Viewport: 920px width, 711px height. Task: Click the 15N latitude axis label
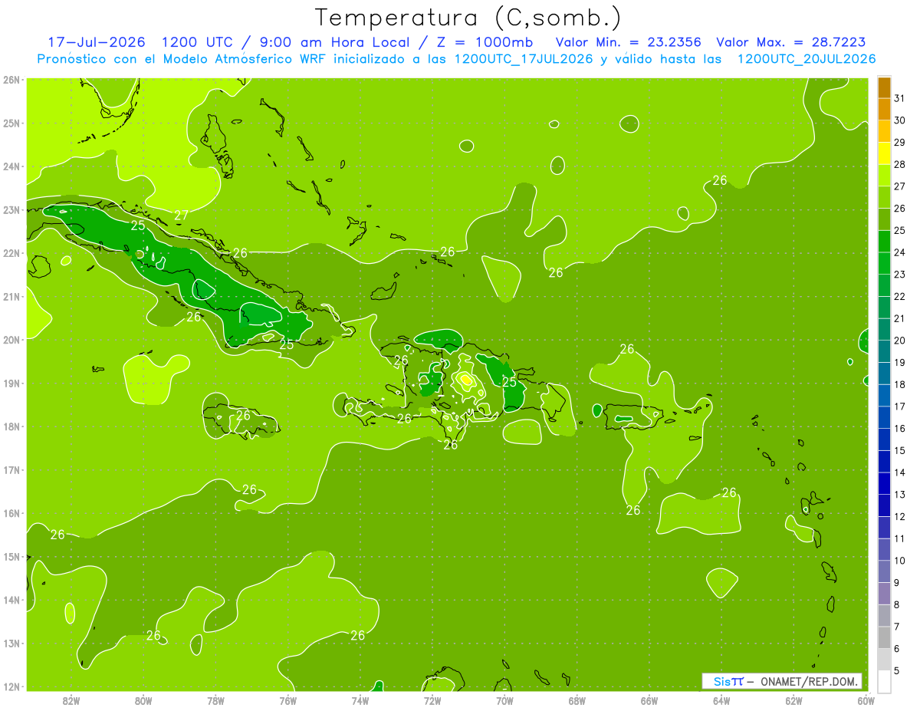[11, 557]
